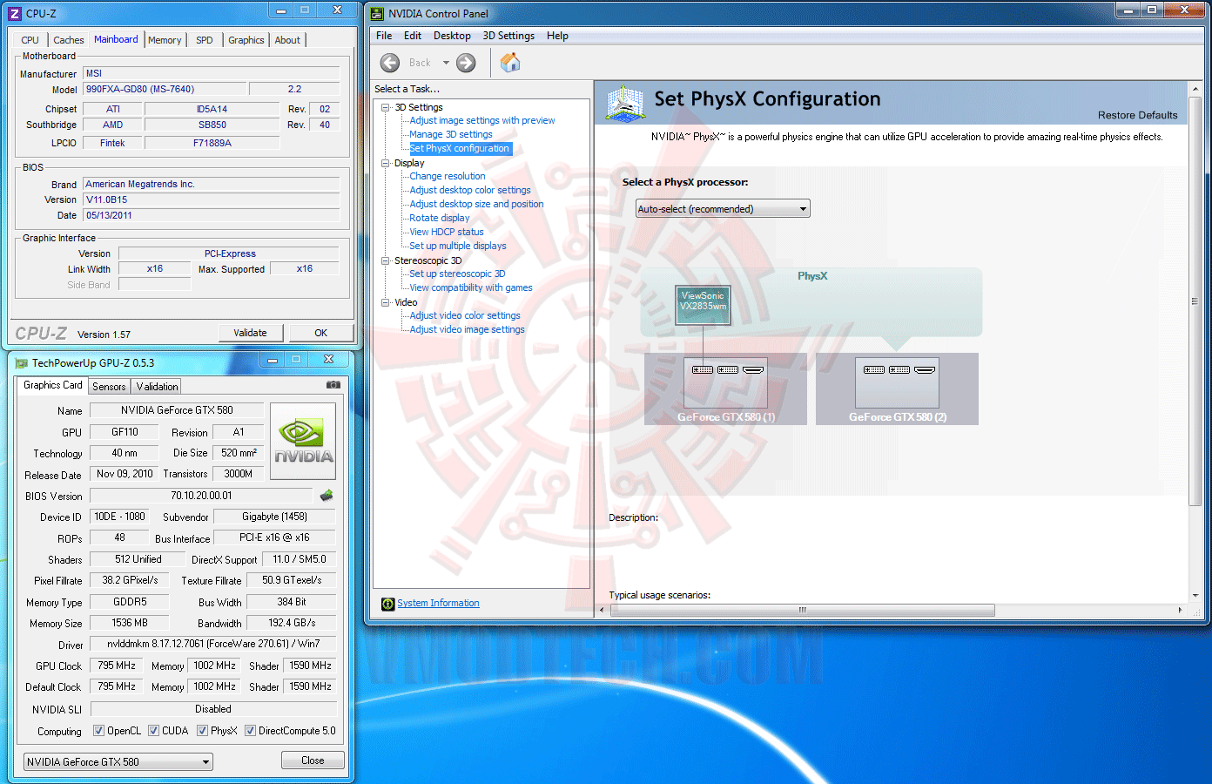Screen dimensions: 1212x784
Task: Click the horizontal scrollbar thumb in PhysX panel
Action: click(x=803, y=610)
